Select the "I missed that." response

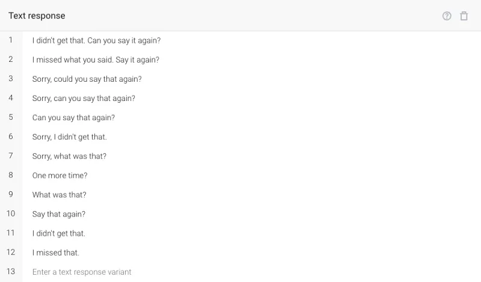(x=55, y=253)
